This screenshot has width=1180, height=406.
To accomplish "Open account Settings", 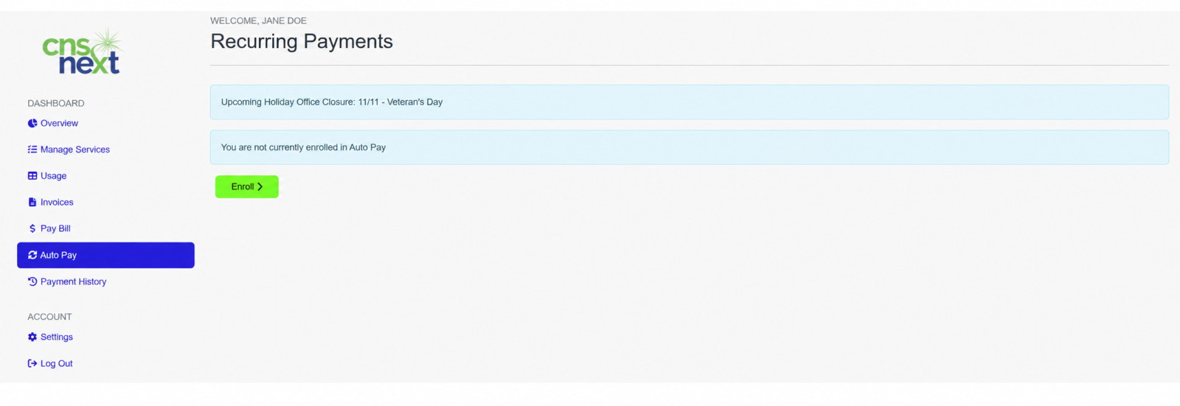I will (57, 337).
